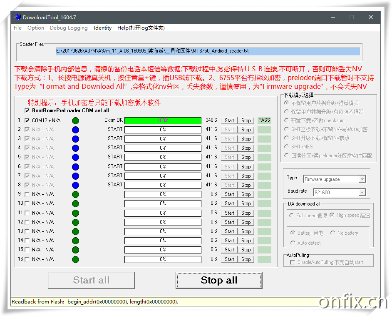Viewport: 392px width, 316px height.
Task: Click the 100% green progress bar in row 1
Action: coord(163,120)
